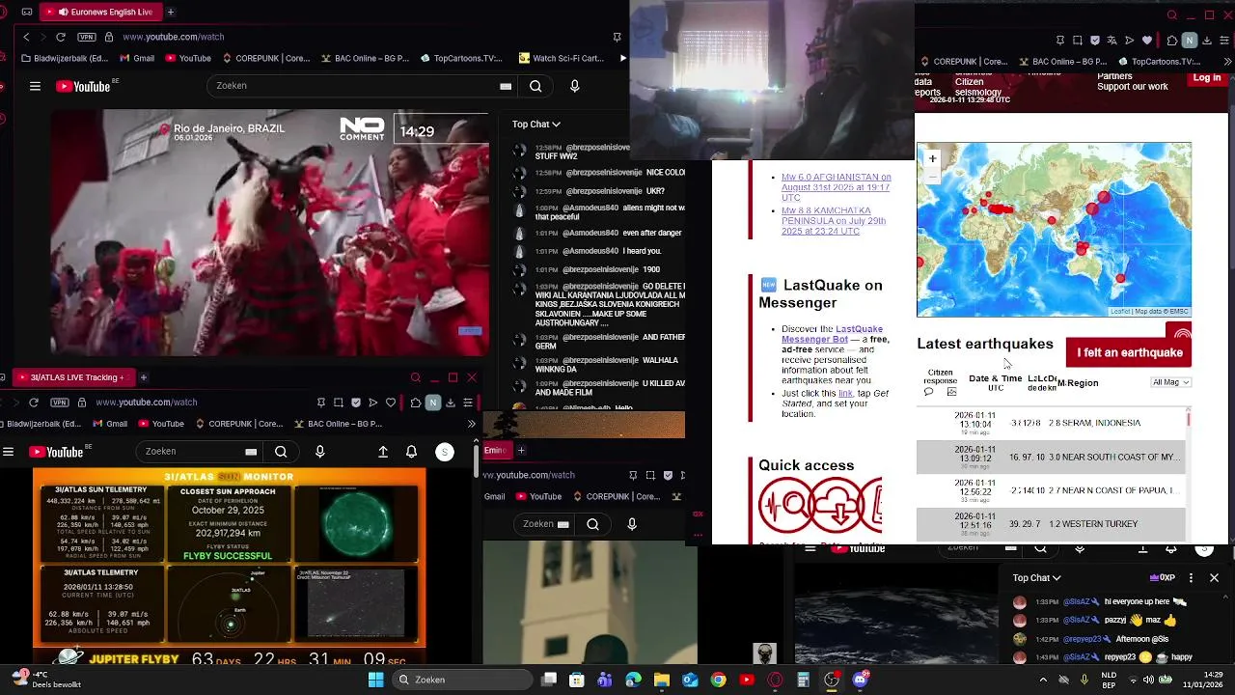The image size is (1235, 695).
Task: Click search magnifier in 3I/ATLAS YouTube window
Action: click(x=281, y=452)
